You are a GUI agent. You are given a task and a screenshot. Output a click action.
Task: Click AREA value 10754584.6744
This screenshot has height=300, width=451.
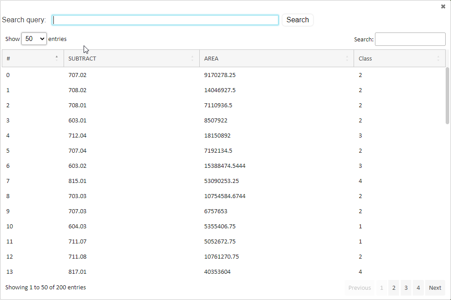(x=225, y=196)
